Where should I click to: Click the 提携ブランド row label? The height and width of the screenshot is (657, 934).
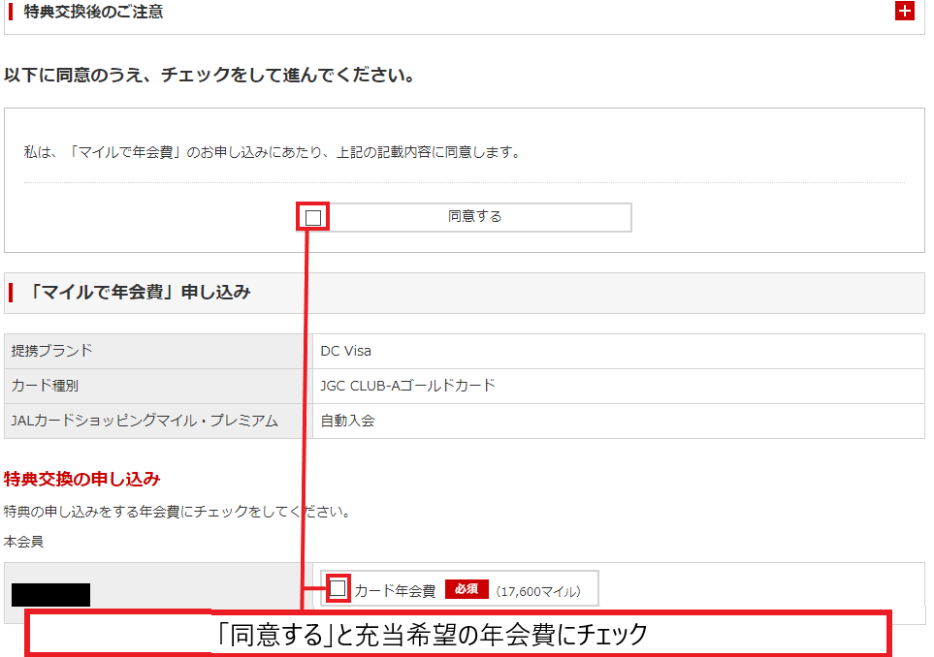(x=52, y=351)
